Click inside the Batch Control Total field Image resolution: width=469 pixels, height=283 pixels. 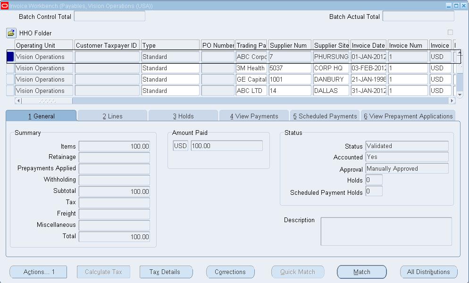(109, 16)
